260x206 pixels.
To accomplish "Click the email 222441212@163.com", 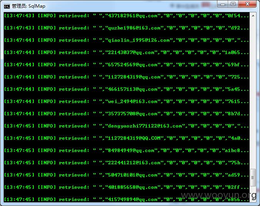I will pyautogui.click(x=134, y=163).
